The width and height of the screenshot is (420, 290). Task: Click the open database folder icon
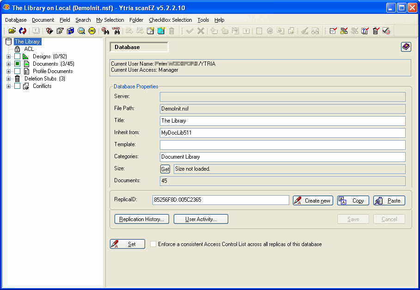click(x=12, y=31)
